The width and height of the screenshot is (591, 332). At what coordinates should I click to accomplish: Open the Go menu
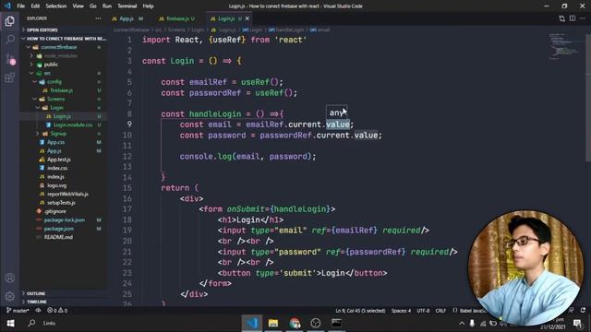coord(92,6)
